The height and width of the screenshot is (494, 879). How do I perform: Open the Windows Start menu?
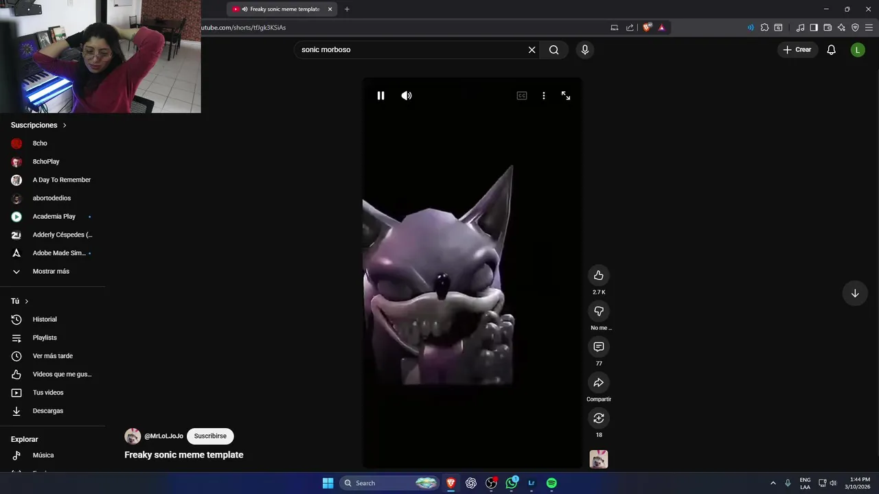click(x=328, y=483)
